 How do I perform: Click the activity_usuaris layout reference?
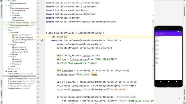click(100, 48)
